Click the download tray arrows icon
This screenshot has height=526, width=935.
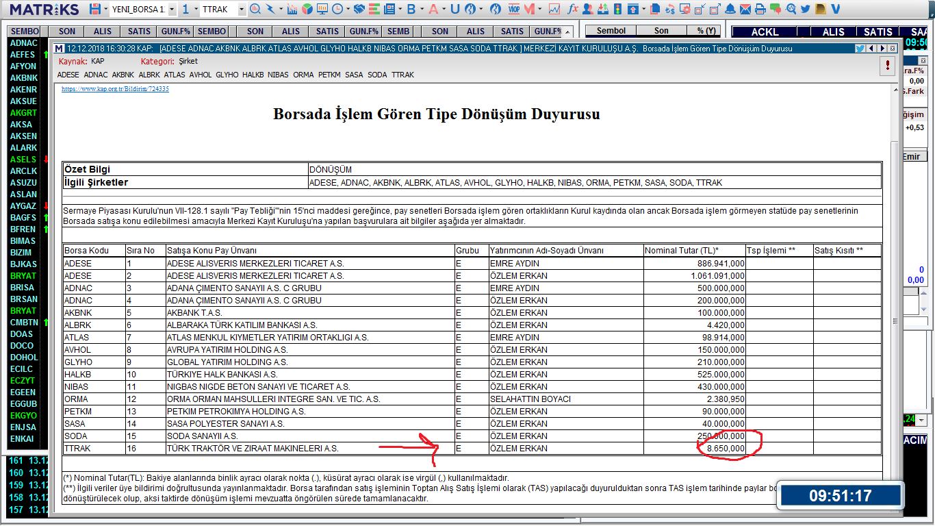[602, 9]
